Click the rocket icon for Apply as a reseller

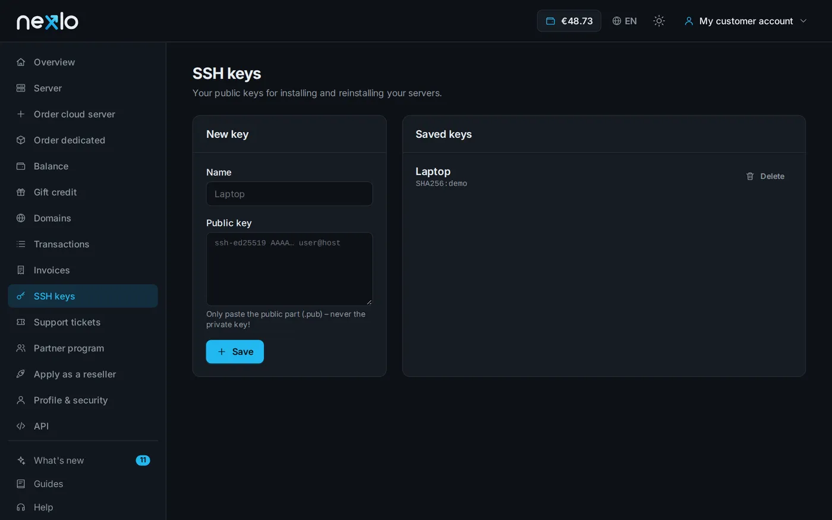tap(21, 374)
